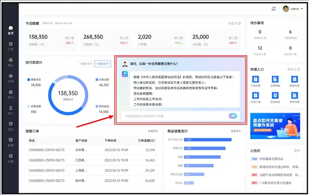This screenshot has height=195, width=309.
Task: Click 更多 in the 公告栏 panel
Action: [x=297, y=150]
